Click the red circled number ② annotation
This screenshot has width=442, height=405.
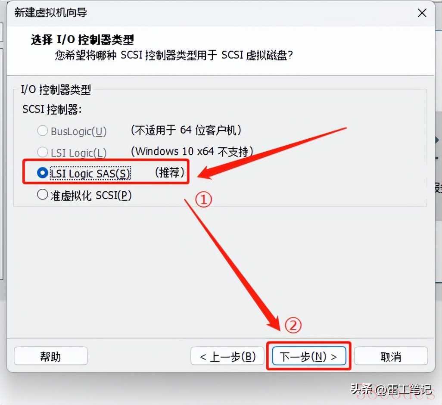pos(293,325)
